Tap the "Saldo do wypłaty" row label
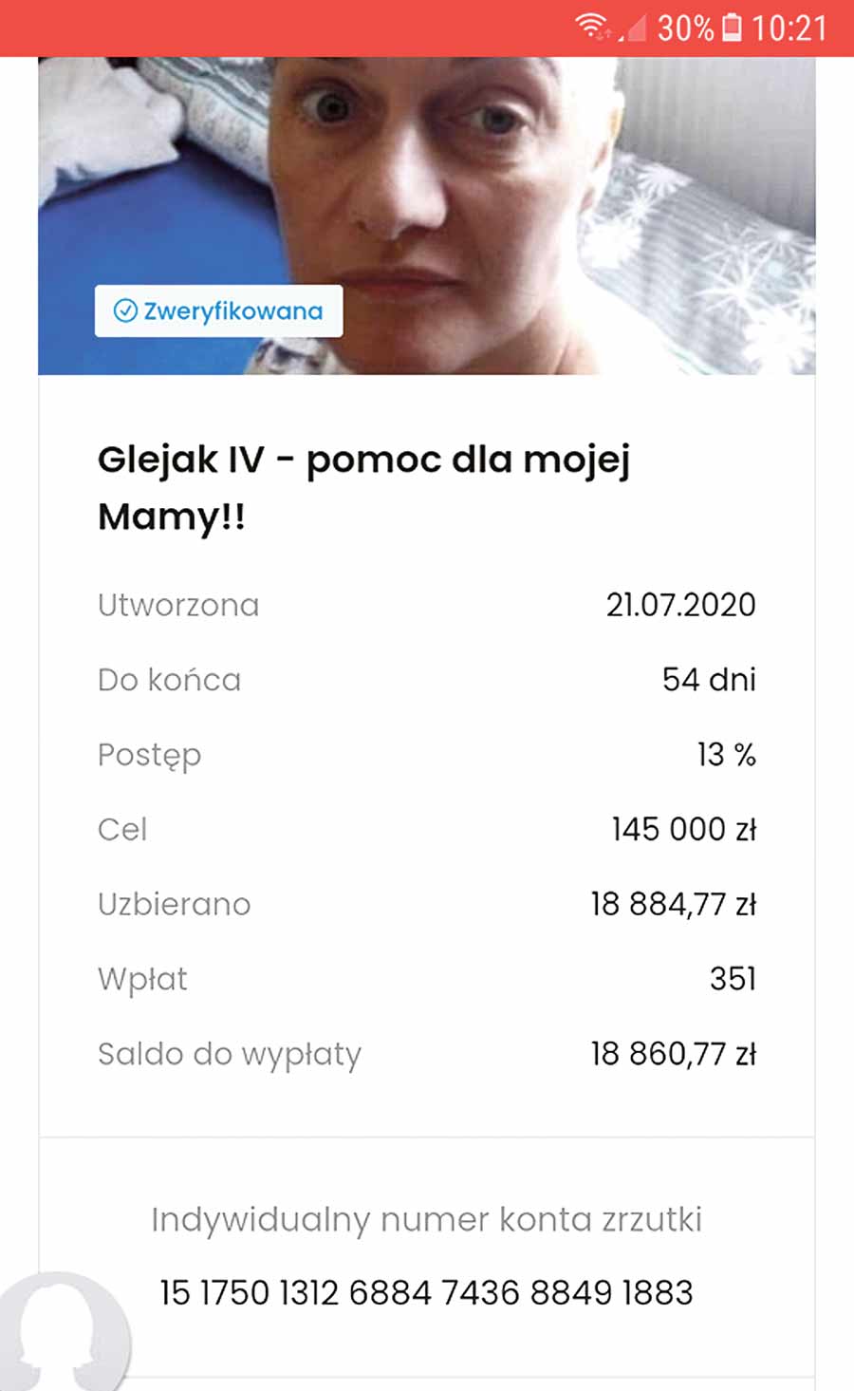Image resolution: width=854 pixels, height=1391 pixels. pos(230,1054)
